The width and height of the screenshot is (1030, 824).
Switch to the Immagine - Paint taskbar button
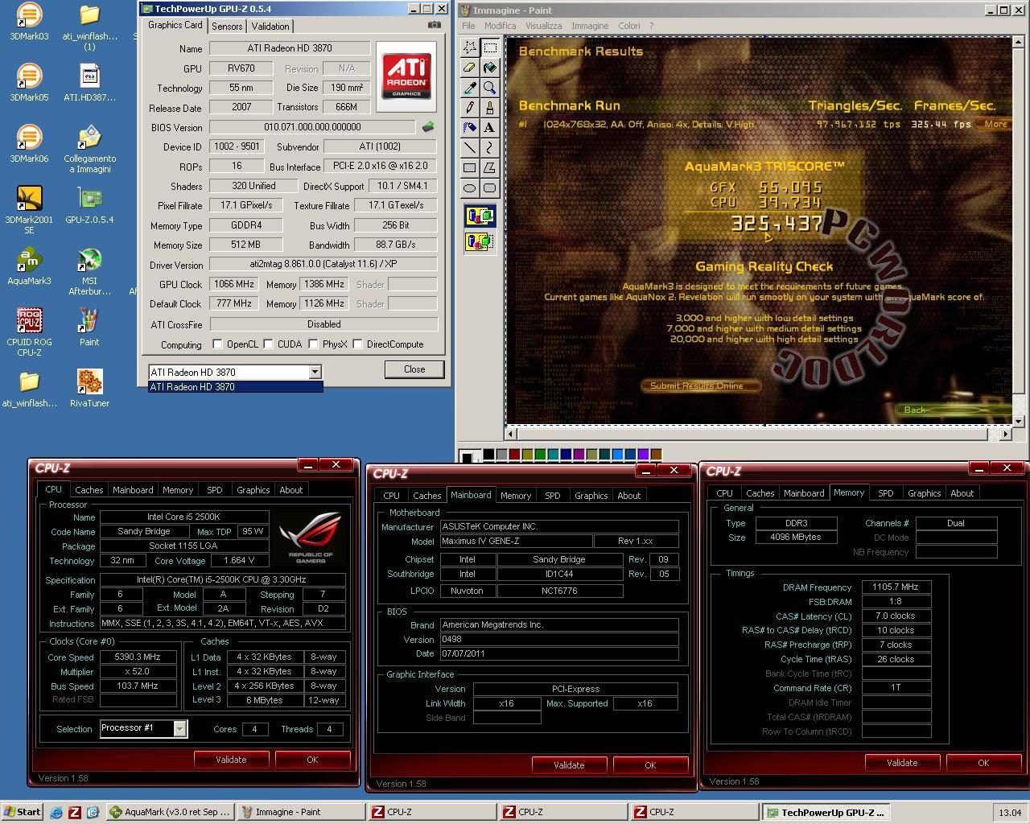point(303,813)
